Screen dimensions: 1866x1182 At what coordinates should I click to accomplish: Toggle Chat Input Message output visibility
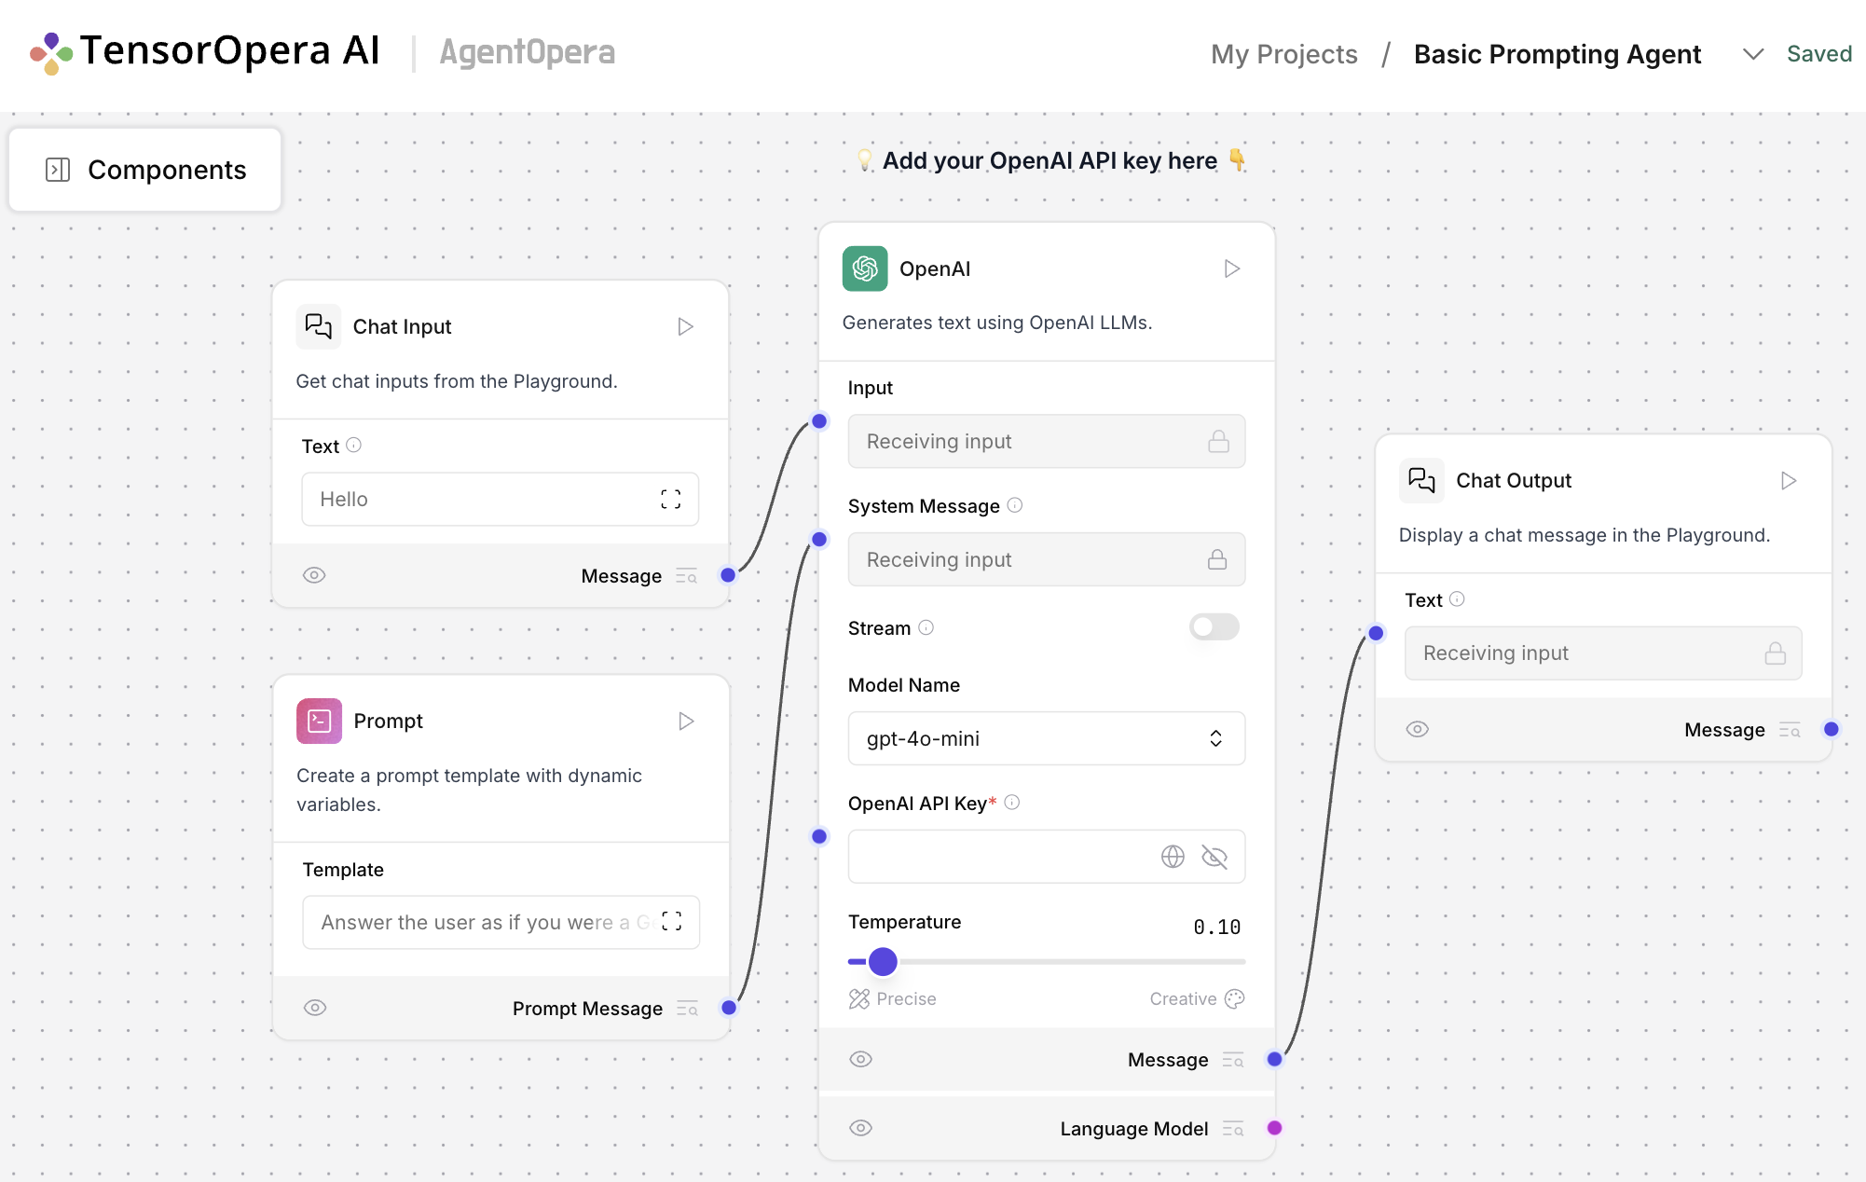pyautogui.click(x=314, y=575)
